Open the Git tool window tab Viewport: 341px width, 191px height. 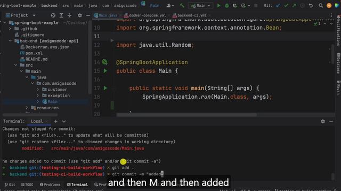pos(10,185)
